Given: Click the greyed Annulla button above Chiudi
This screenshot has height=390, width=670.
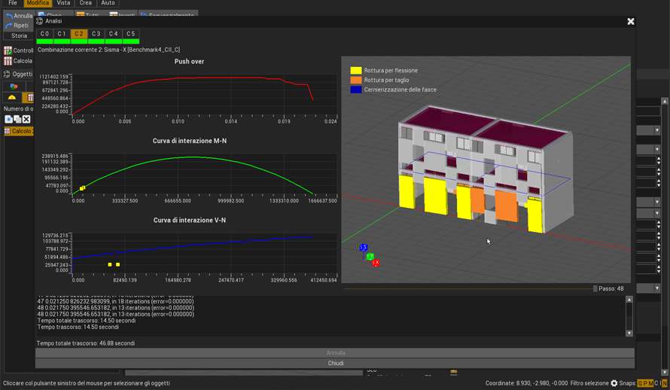Looking at the screenshot, I should 335,353.
